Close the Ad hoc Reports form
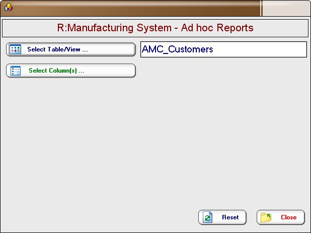The image size is (311, 233). tap(280, 217)
